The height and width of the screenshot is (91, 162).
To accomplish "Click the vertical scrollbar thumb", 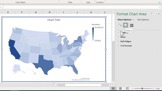I will (113, 28).
